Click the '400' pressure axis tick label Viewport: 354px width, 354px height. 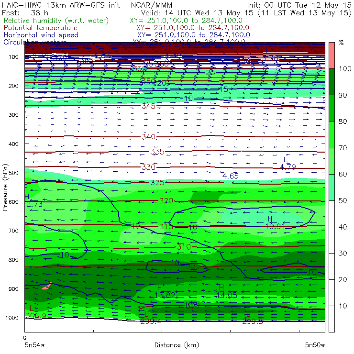13,144
